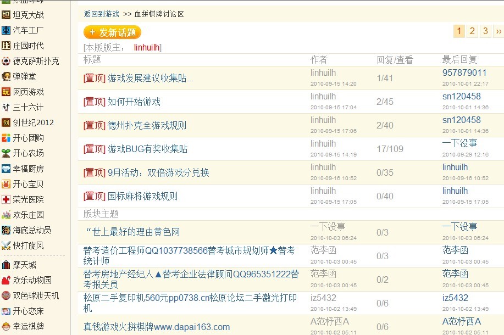504x335 pixels.
Task: Open the 三十六计 icon
Action: (x=6, y=107)
